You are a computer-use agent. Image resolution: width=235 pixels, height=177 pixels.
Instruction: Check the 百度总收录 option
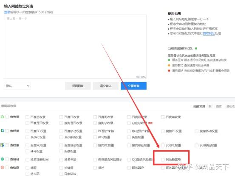tap(27, 117)
